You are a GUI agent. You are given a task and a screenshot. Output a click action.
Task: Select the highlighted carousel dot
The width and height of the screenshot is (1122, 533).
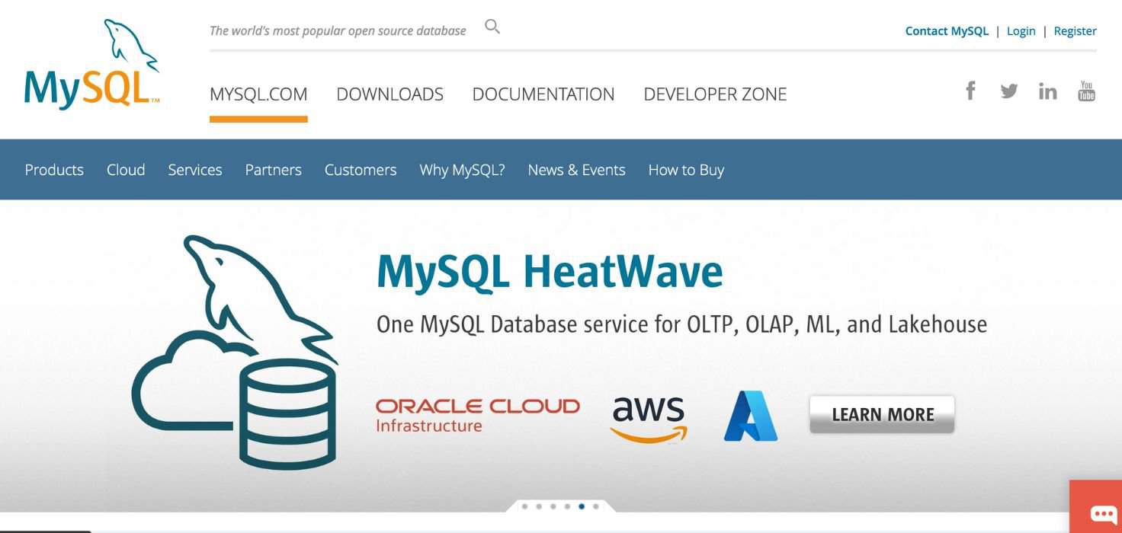(581, 505)
